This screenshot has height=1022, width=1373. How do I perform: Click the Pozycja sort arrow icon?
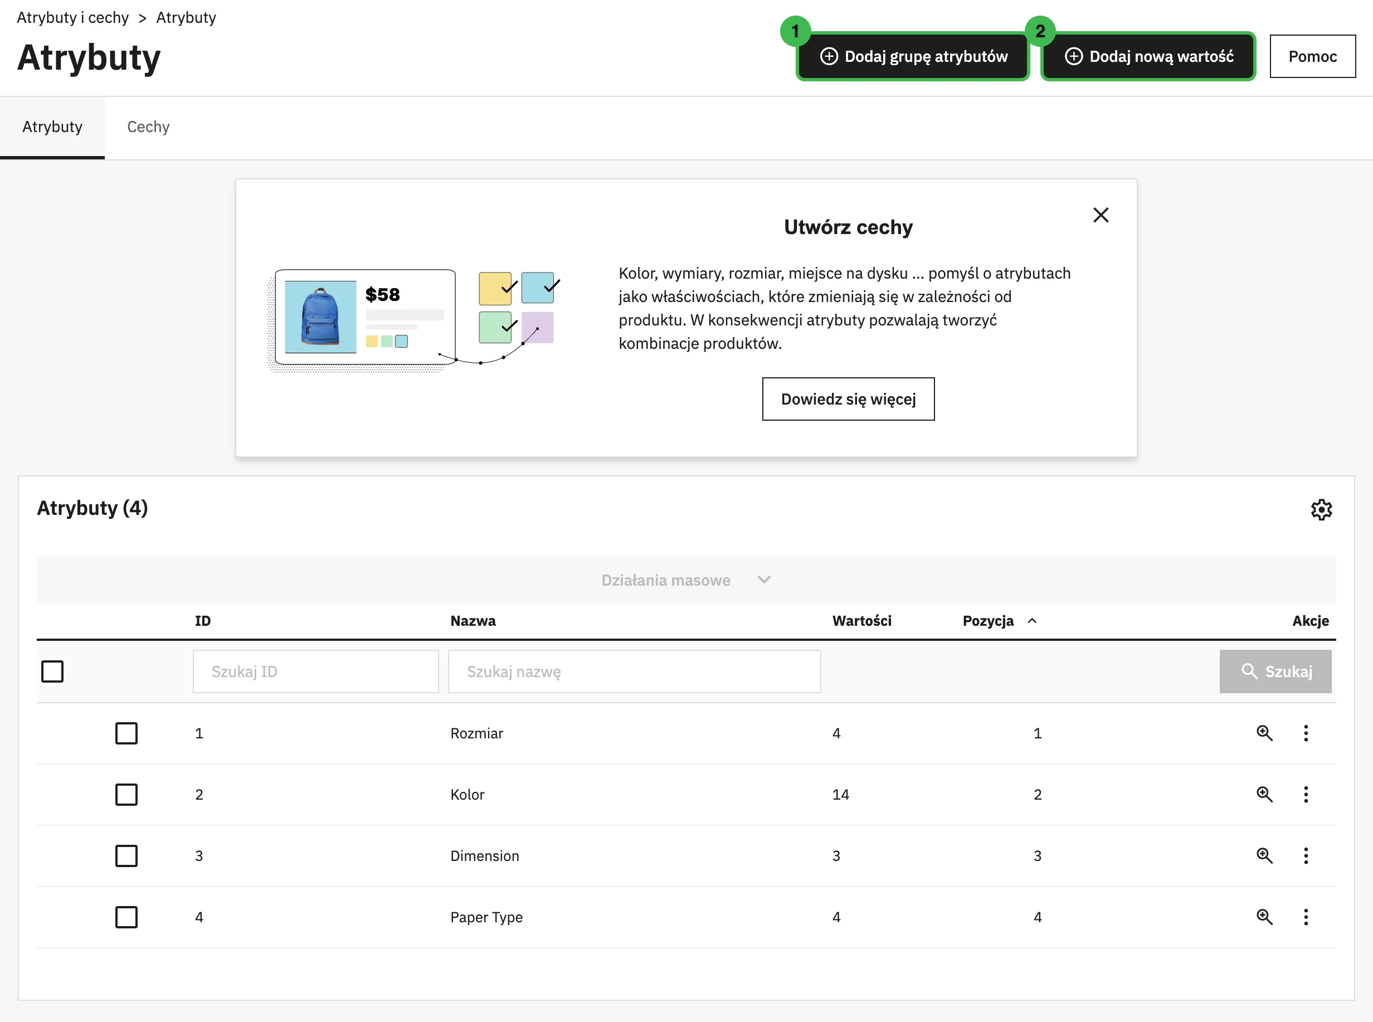tap(1031, 621)
